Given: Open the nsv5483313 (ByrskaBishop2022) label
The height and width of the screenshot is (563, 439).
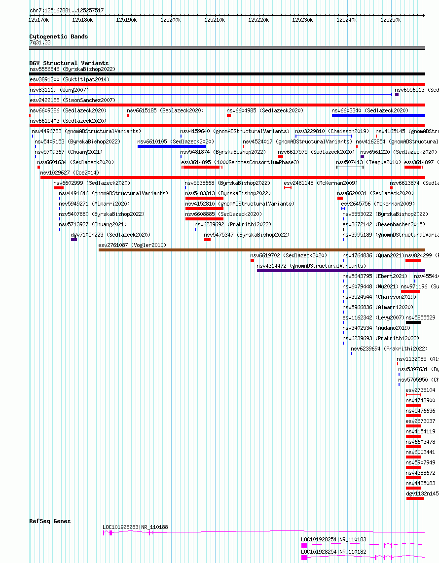Looking at the screenshot, I should coord(228,194).
